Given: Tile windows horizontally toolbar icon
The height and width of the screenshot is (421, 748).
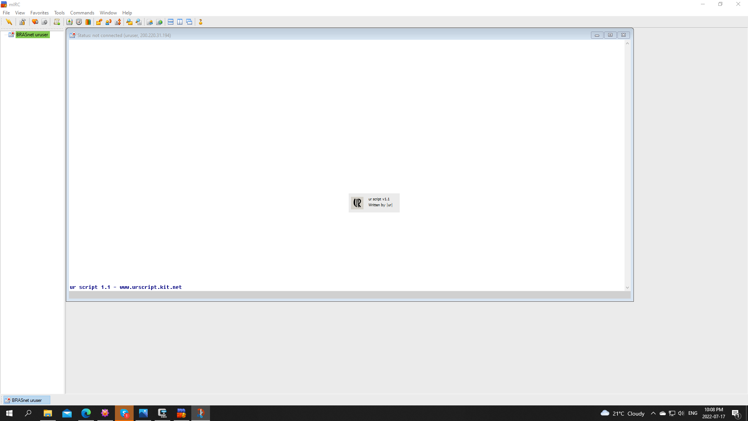Looking at the screenshot, I should 171,22.
